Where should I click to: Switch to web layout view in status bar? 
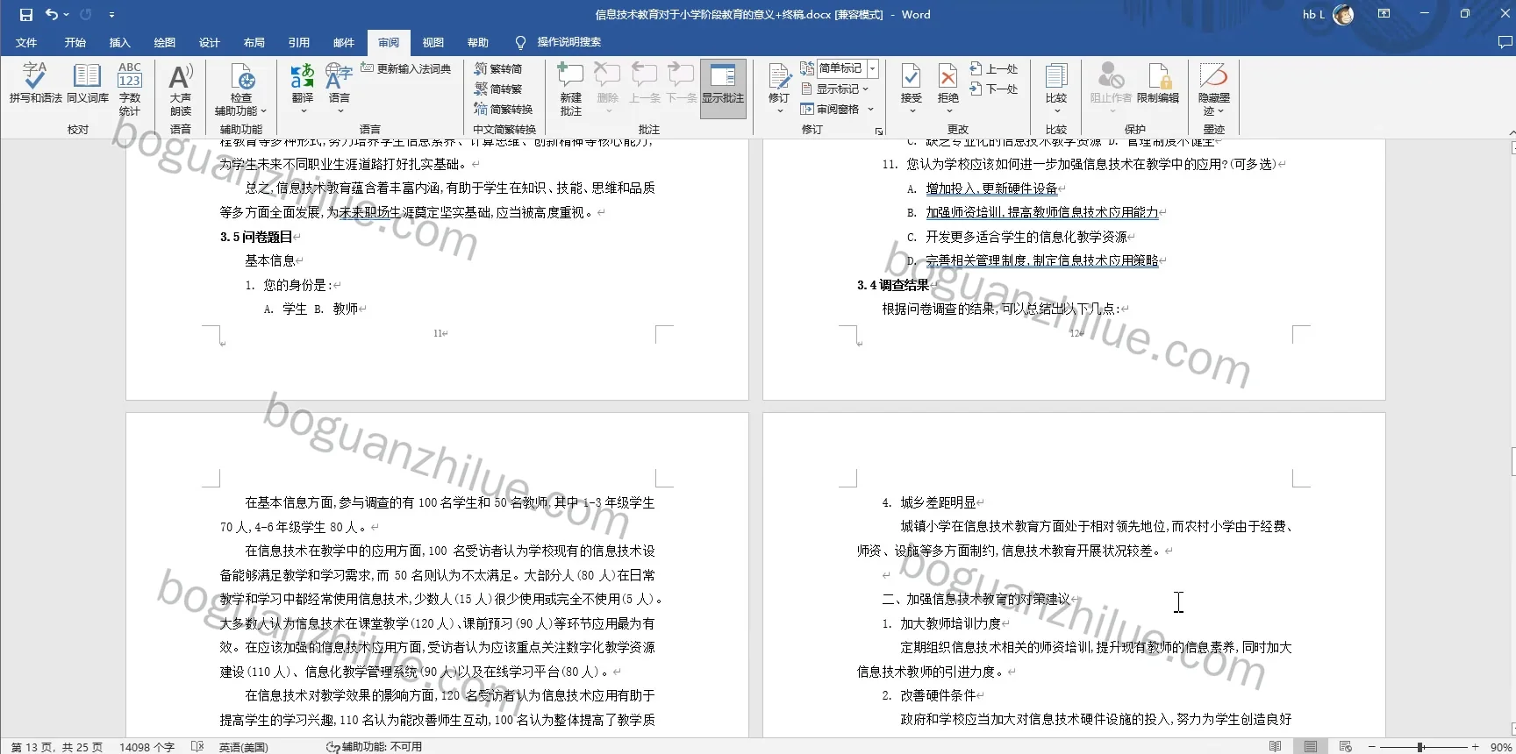click(1346, 747)
